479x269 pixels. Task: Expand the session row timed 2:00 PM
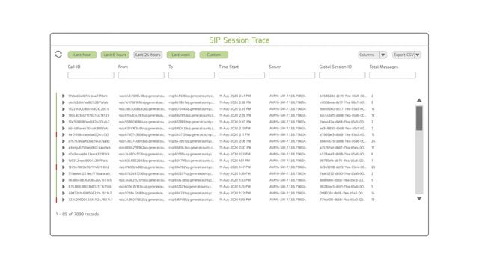tap(64, 148)
